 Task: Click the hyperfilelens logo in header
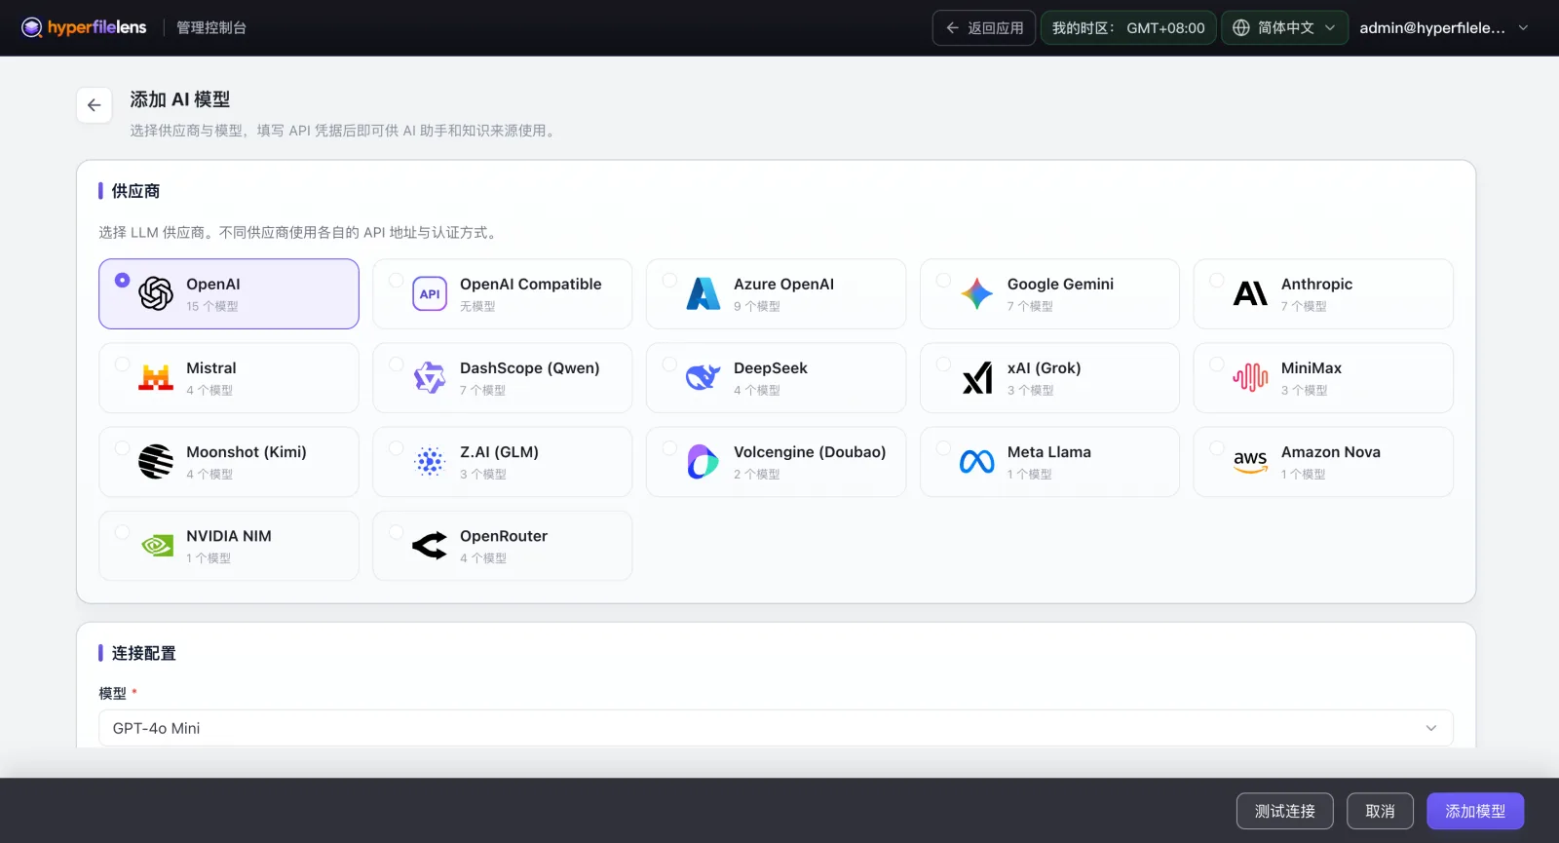(84, 27)
